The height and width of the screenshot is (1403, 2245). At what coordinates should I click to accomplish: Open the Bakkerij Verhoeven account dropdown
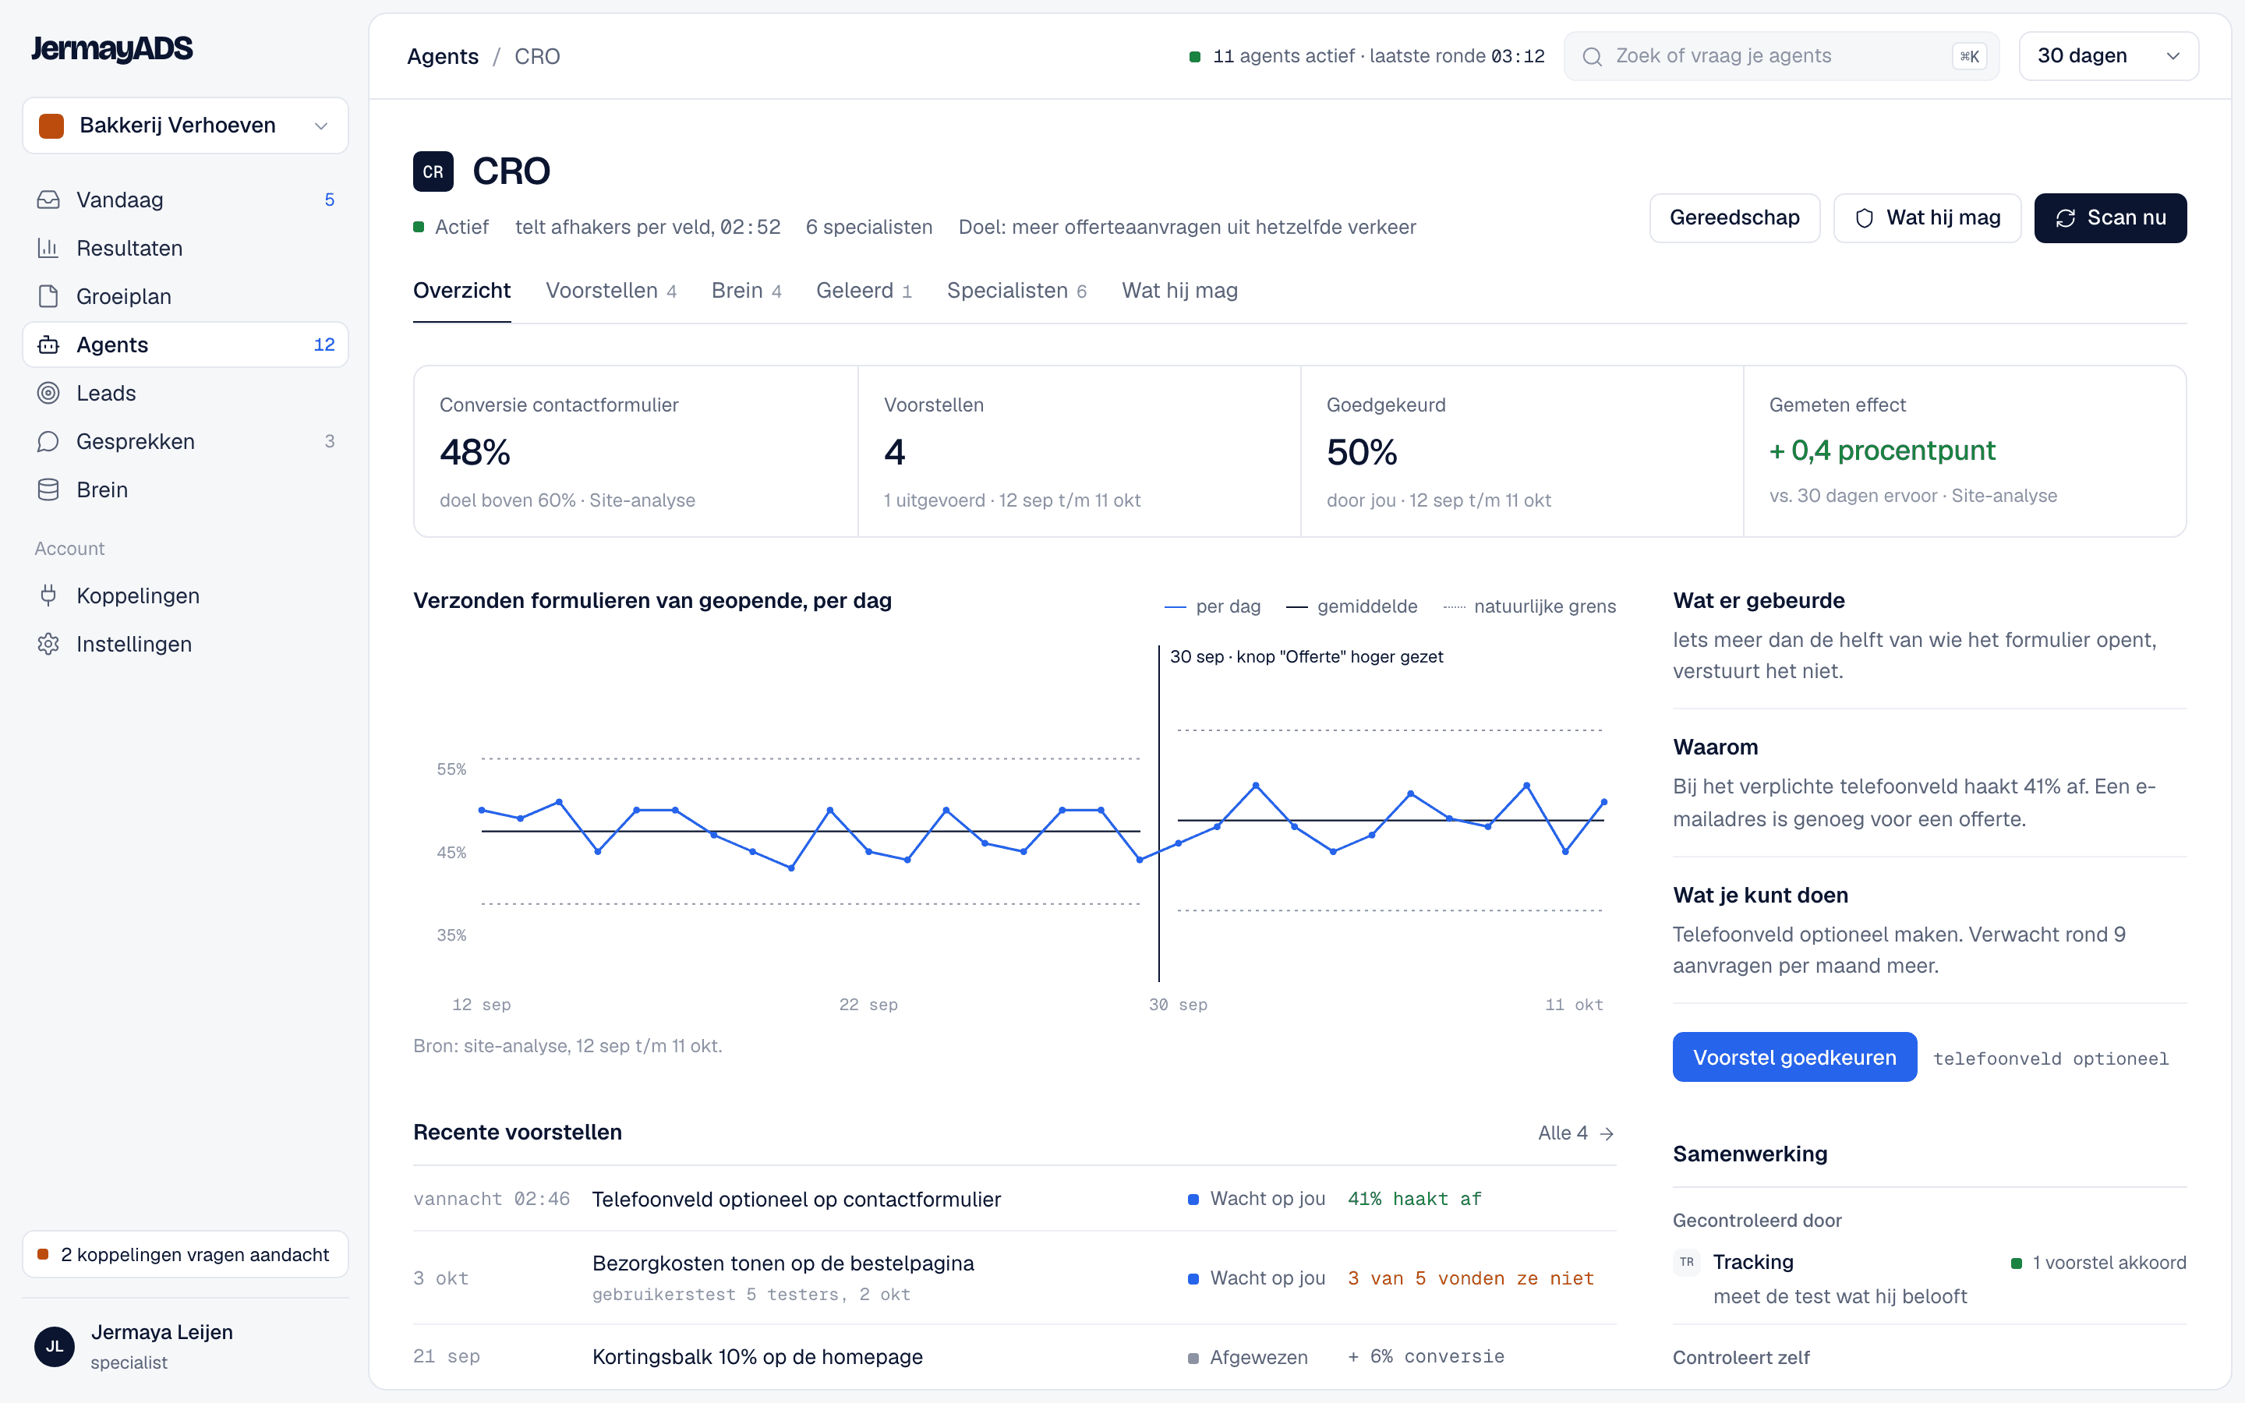pos(186,125)
